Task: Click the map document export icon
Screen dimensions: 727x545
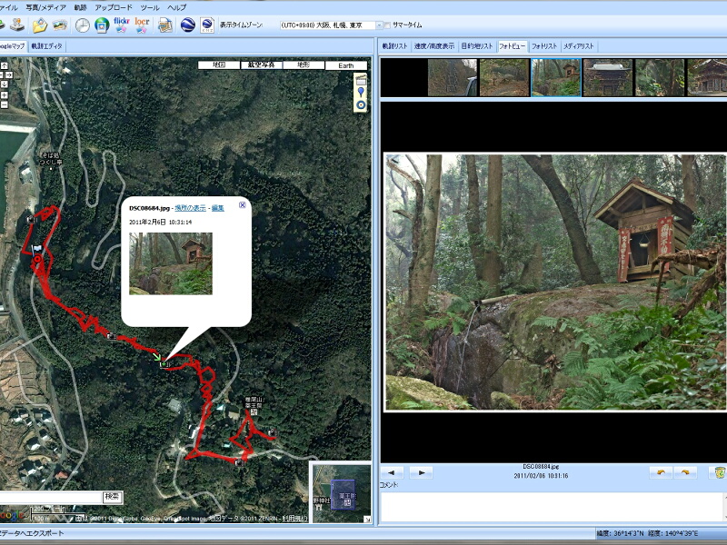Action: (x=165, y=25)
